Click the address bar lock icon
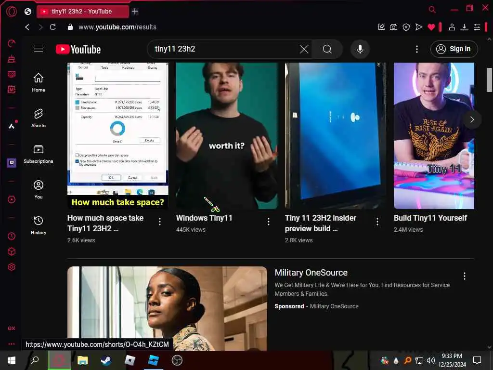Viewport: 493px width, 370px height. coord(70,27)
